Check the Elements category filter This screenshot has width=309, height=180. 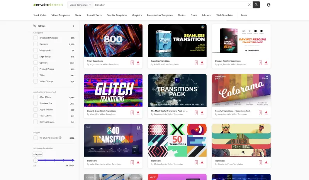pyautogui.click(x=36, y=44)
